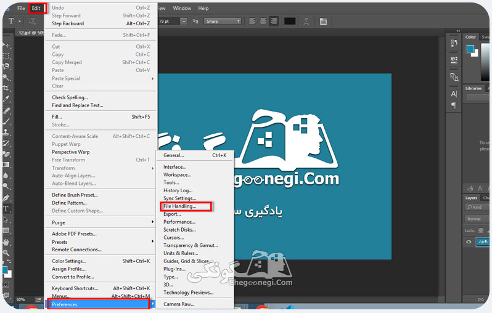Click the link layers icon in Layers panel
This screenshot has height=313, width=492.
(480, 299)
